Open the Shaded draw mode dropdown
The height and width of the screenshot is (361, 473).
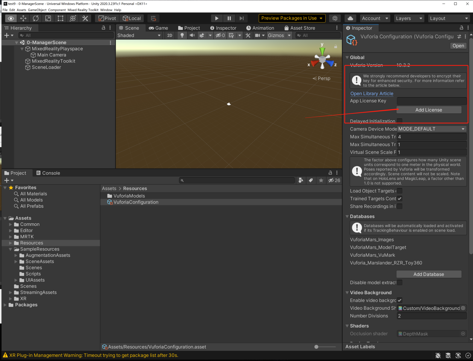coord(139,35)
